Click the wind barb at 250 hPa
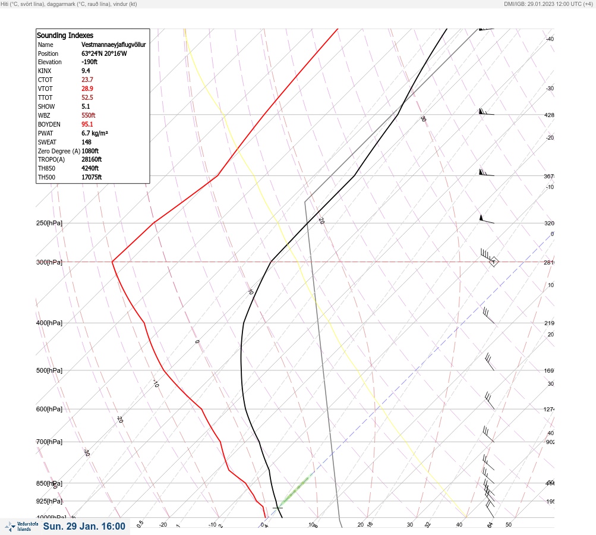 pyautogui.click(x=487, y=219)
